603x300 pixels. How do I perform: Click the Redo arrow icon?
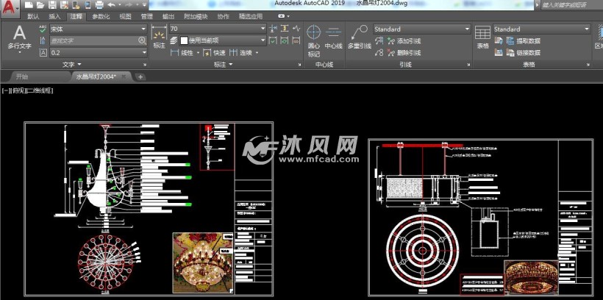pos(130,5)
